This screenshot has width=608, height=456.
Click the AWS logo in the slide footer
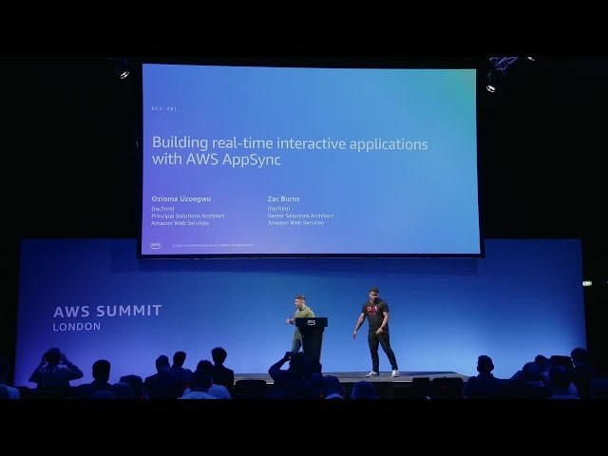pyautogui.click(x=156, y=245)
